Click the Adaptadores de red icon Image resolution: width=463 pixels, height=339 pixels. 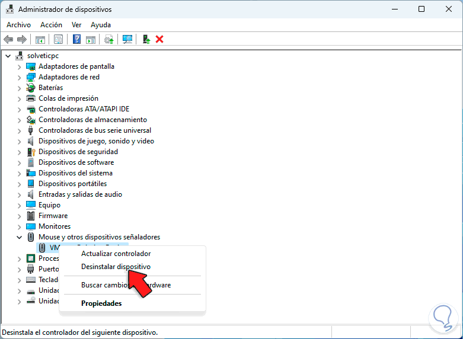point(31,77)
